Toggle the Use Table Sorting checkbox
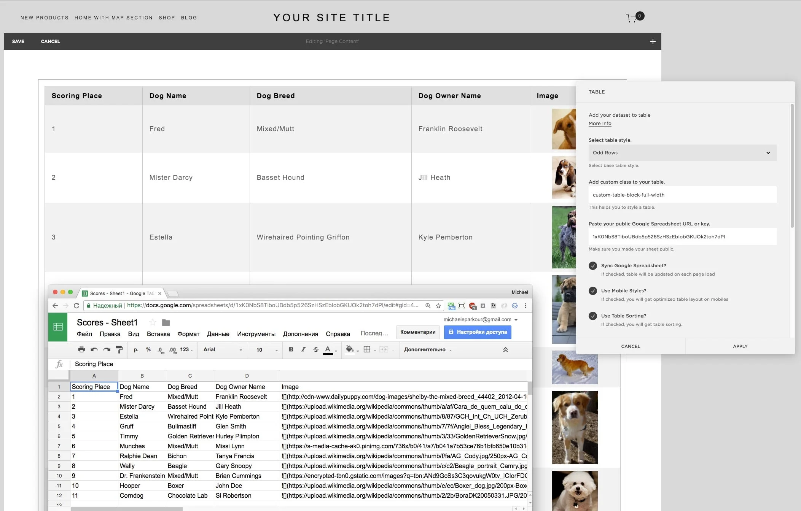 pyautogui.click(x=593, y=316)
